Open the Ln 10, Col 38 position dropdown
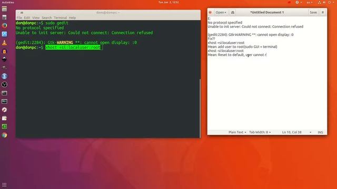 tap(296, 132)
